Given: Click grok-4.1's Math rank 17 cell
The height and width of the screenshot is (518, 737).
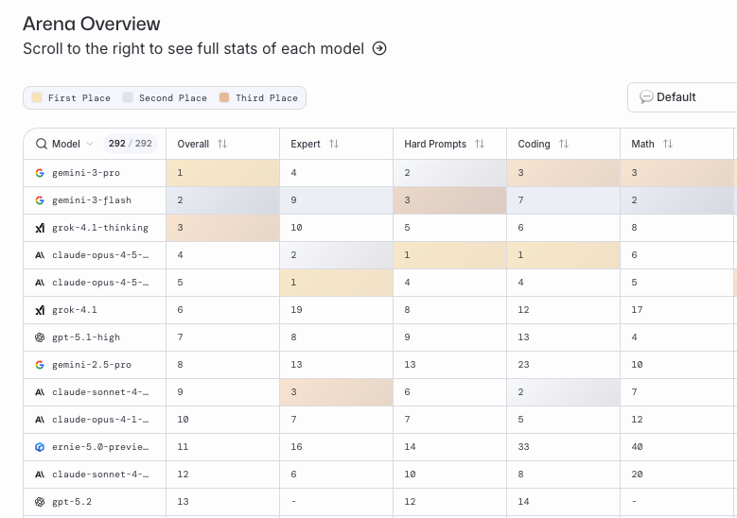Looking at the screenshot, I should [676, 310].
